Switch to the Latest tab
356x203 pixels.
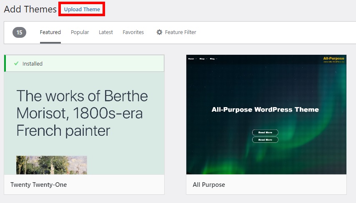pos(106,32)
